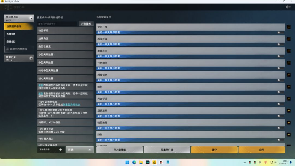Screen dimensions: 295x166
Task: Remove the 聚能之击 condition with its minus icon
Action: 288,51
